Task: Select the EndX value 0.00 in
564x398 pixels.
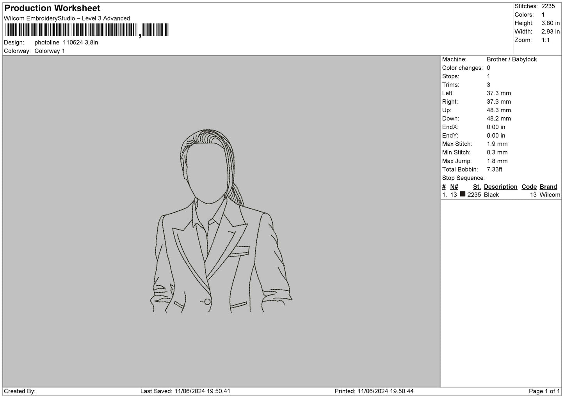Action: click(496, 127)
